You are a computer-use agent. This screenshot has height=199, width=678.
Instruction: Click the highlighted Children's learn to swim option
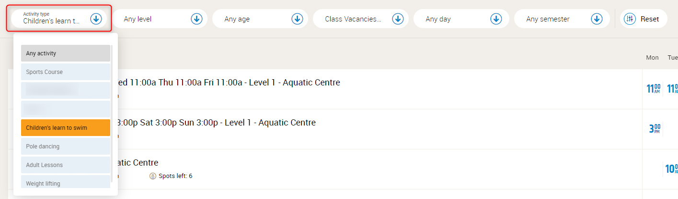tap(66, 128)
